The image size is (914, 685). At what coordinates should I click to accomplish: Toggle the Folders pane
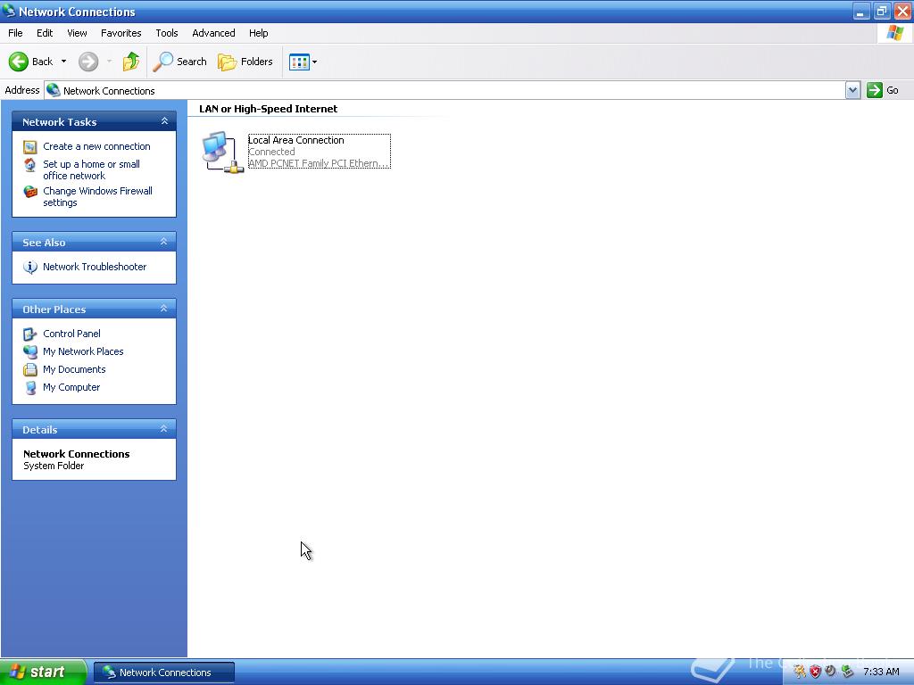pos(245,62)
